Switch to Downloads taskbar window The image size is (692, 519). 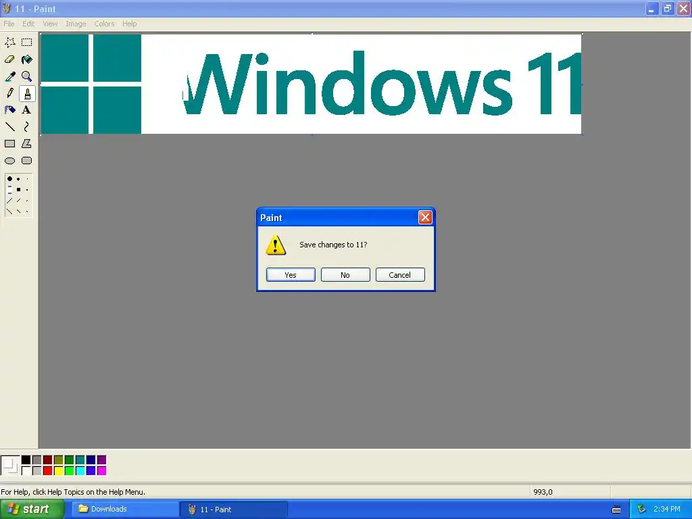pyautogui.click(x=124, y=510)
